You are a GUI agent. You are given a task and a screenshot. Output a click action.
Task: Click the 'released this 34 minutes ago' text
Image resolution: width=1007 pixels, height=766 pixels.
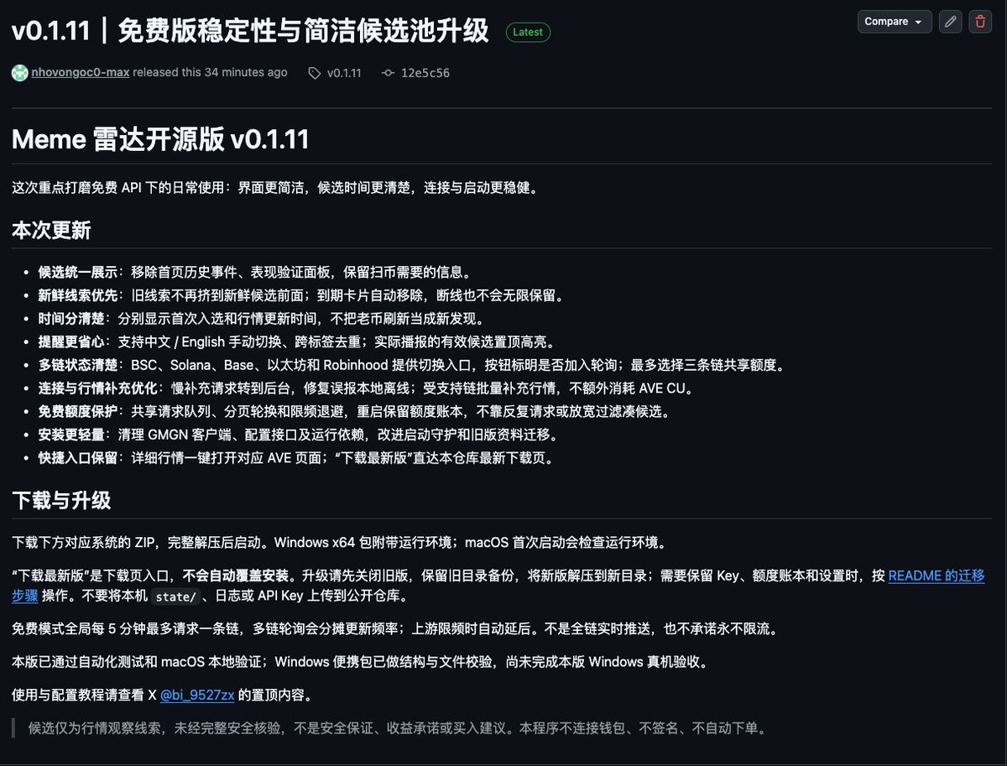(210, 73)
